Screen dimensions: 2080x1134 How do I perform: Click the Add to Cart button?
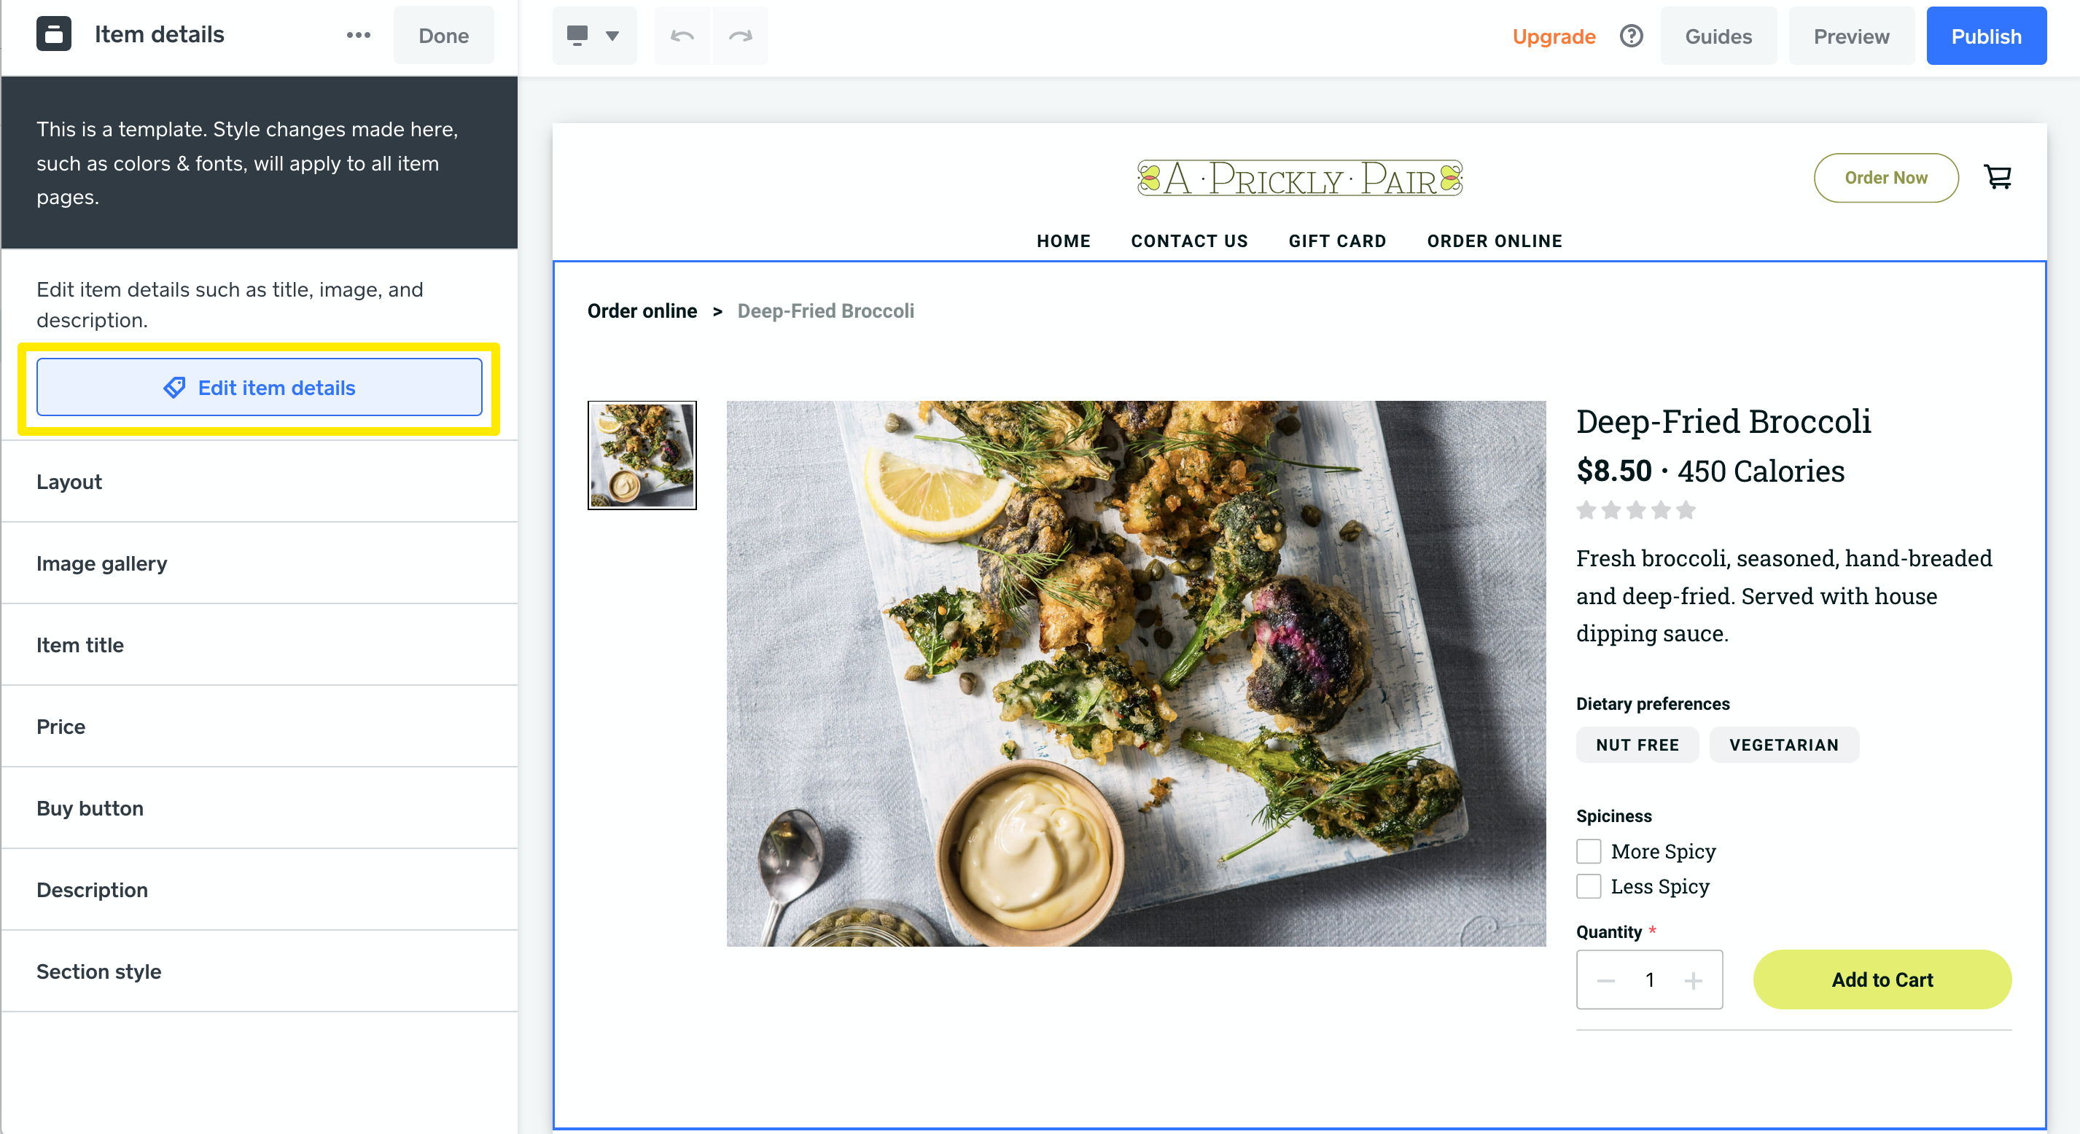(x=1882, y=979)
